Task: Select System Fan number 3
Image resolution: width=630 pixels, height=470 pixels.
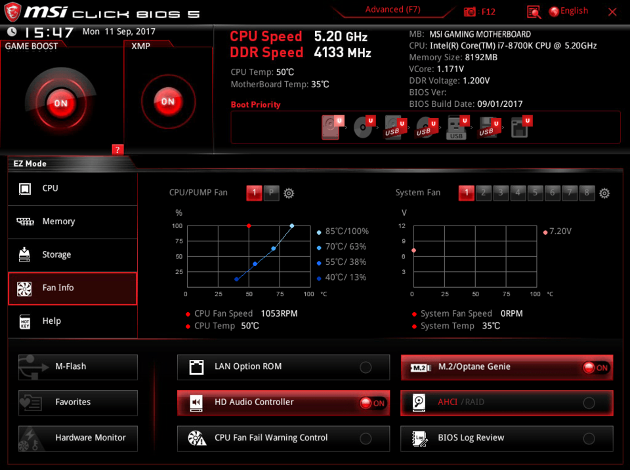Action: (x=501, y=193)
